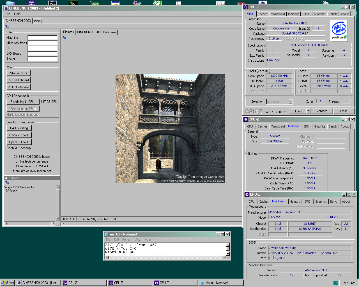Open the Help menu in CINEBENCH

tap(17, 14)
